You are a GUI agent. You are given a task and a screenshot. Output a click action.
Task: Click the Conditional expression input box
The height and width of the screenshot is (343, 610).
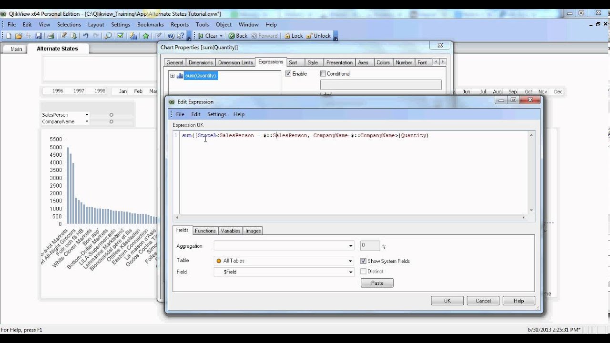[381, 85]
